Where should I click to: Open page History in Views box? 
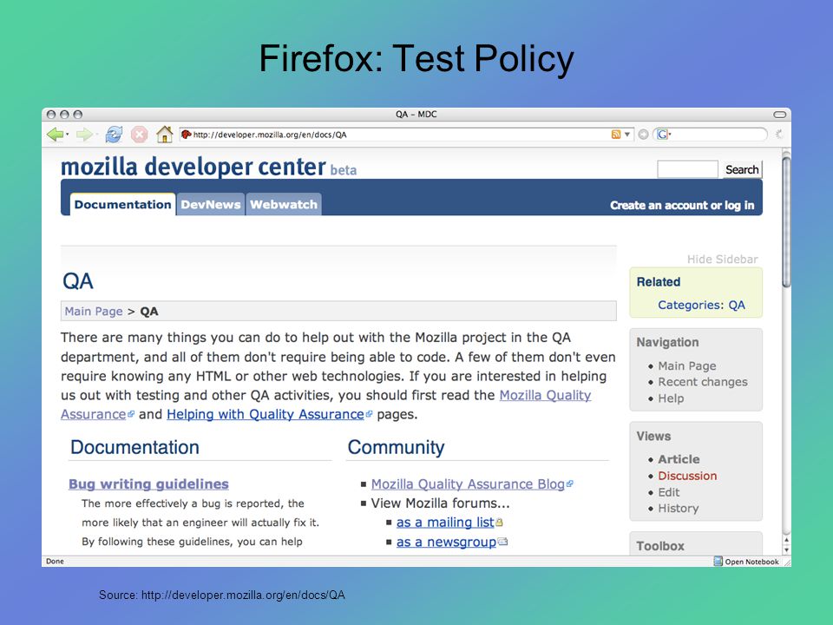pyautogui.click(x=678, y=508)
